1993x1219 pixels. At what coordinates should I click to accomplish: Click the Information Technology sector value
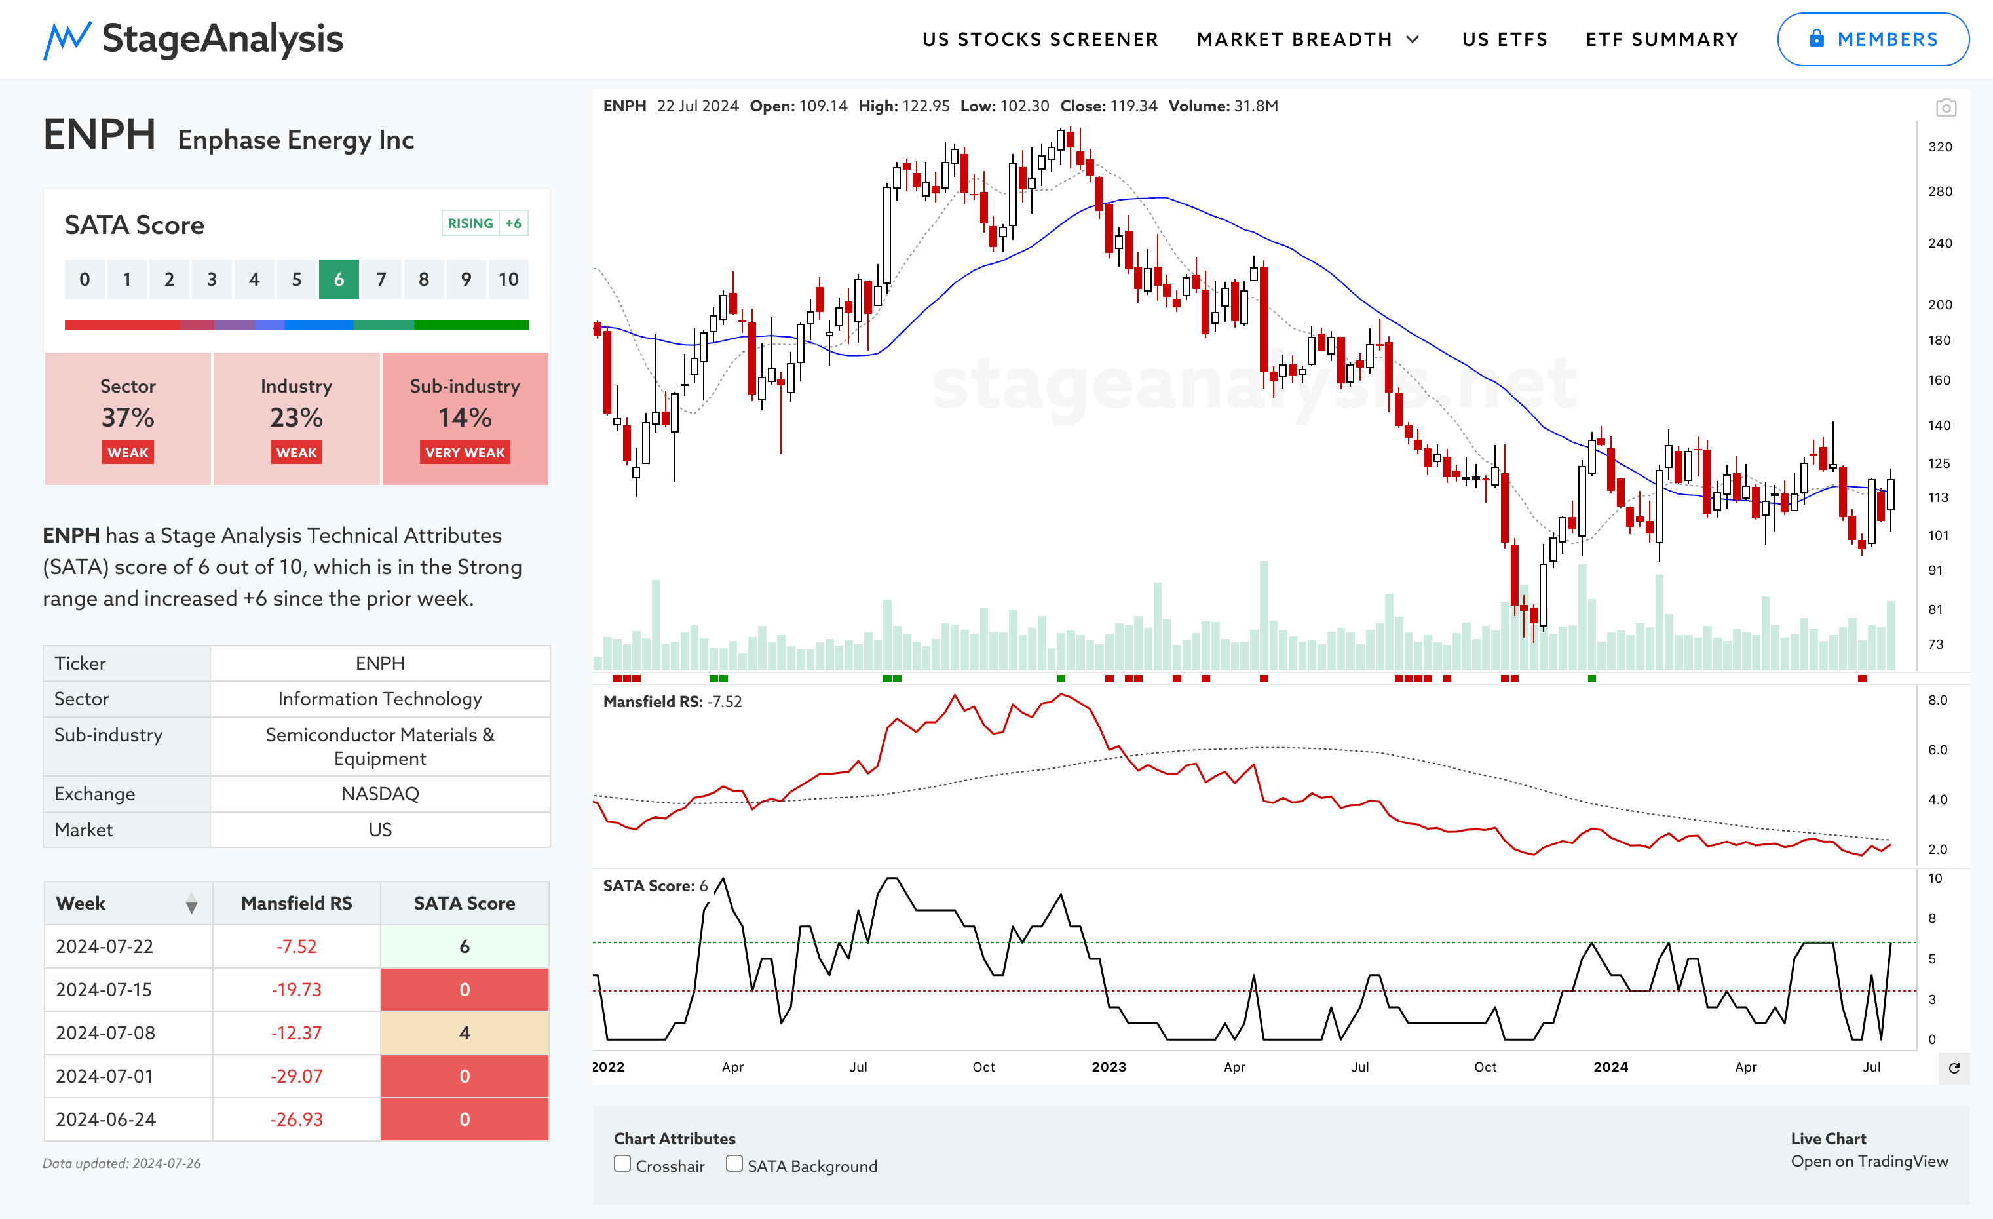tap(380, 699)
